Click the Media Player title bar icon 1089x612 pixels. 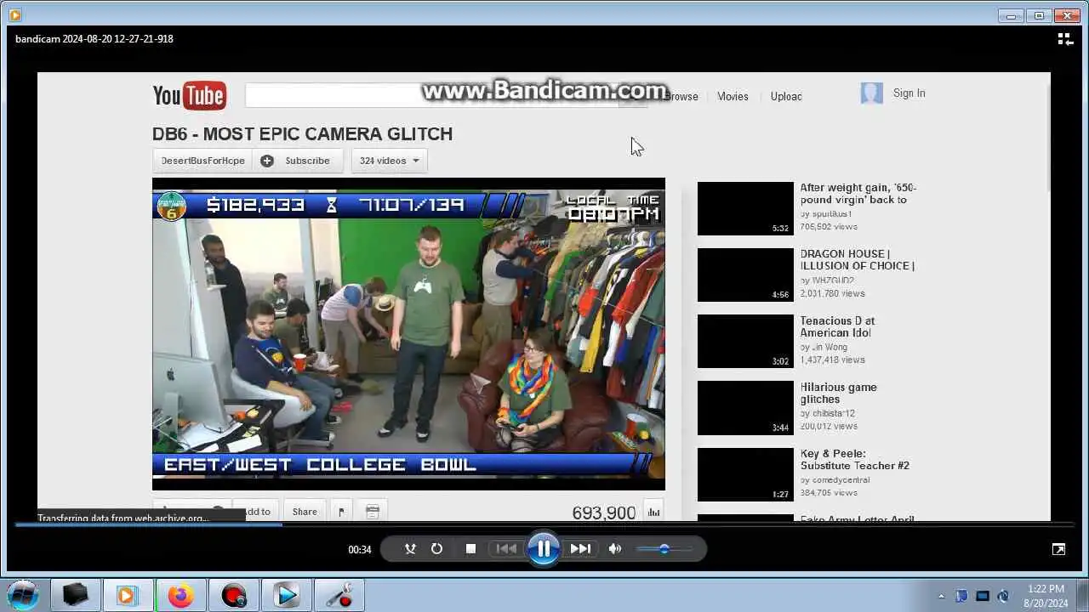point(14,14)
